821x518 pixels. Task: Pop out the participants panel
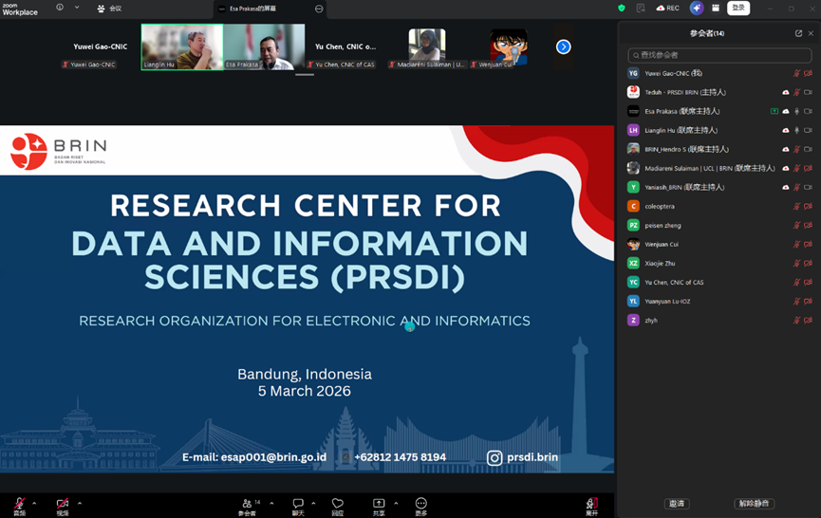point(798,33)
